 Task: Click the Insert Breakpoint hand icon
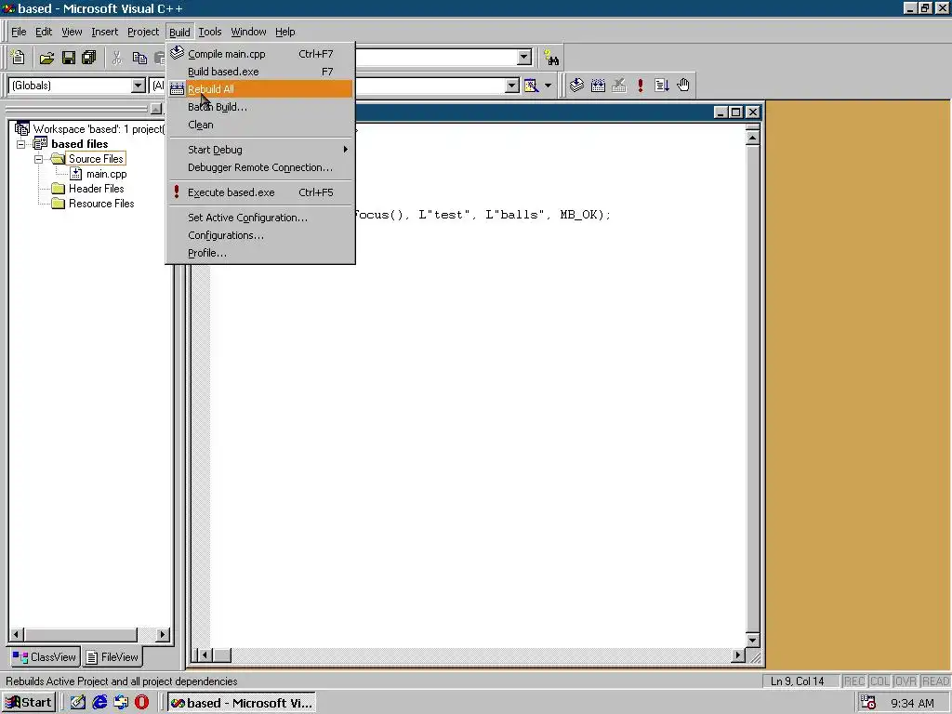(x=683, y=85)
